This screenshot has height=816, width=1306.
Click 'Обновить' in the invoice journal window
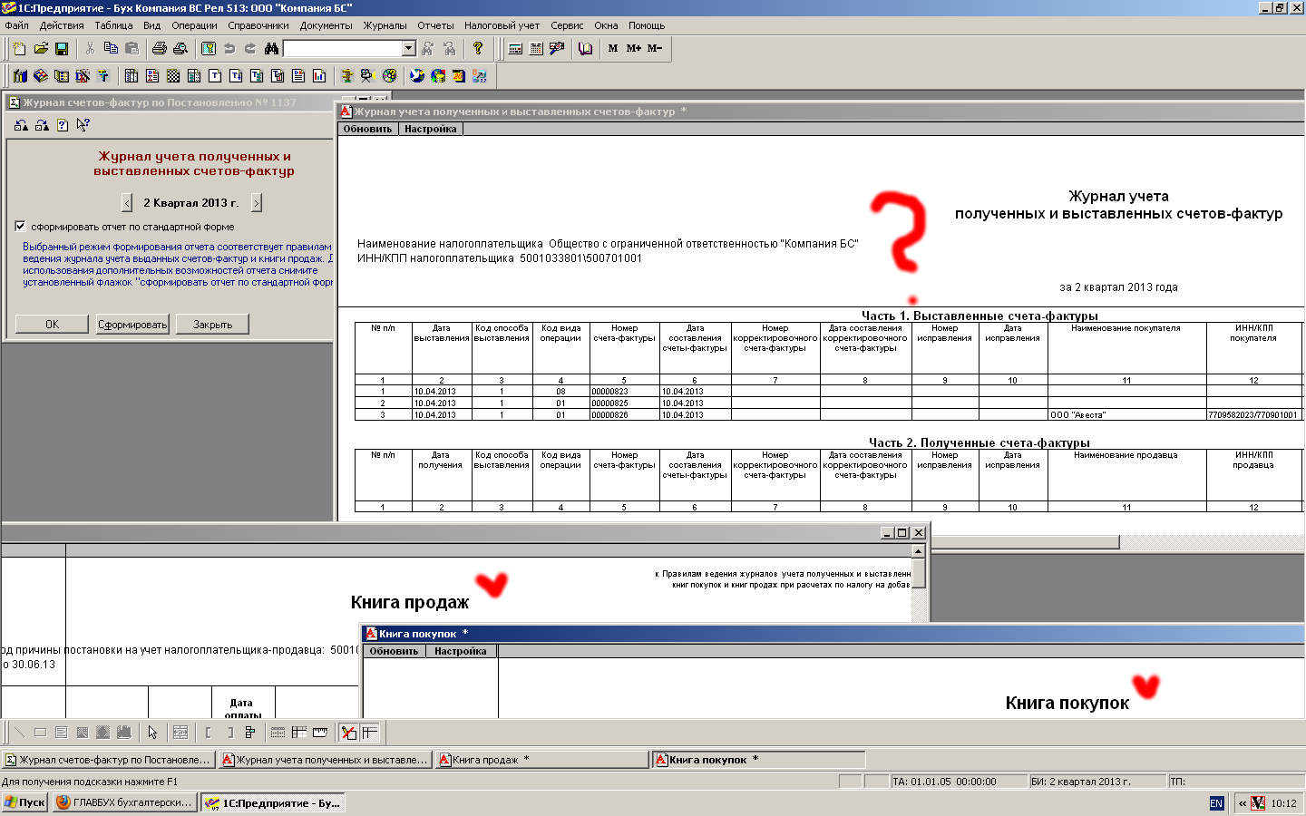click(367, 129)
